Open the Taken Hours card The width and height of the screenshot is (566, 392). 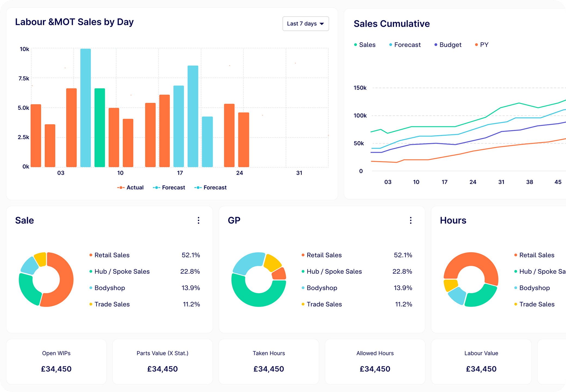click(x=269, y=362)
